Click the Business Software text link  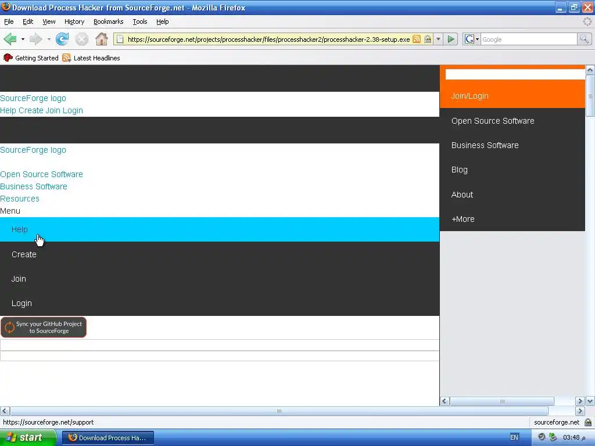[x=34, y=186]
